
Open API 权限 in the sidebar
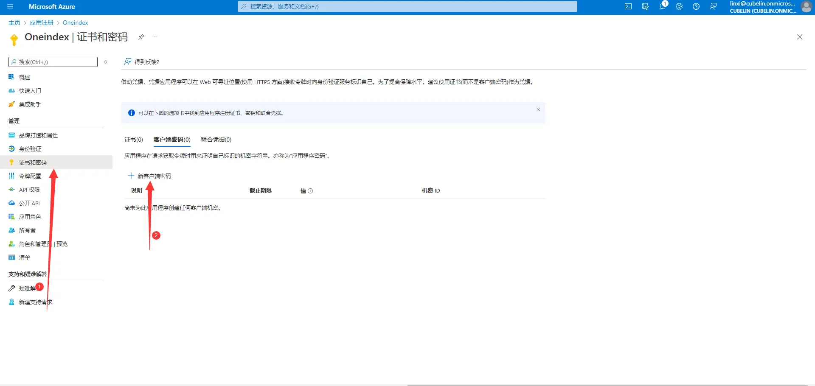(29, 189)
